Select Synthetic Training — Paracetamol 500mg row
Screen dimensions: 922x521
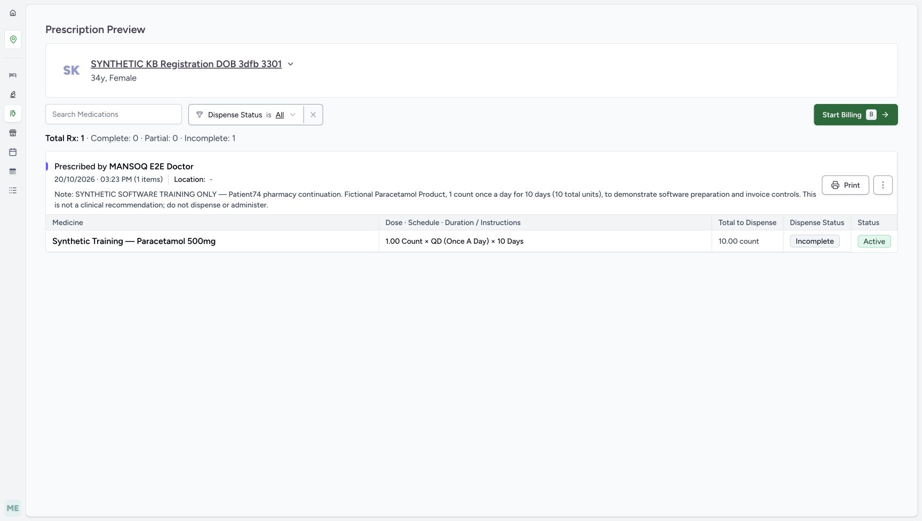(472, 241)
